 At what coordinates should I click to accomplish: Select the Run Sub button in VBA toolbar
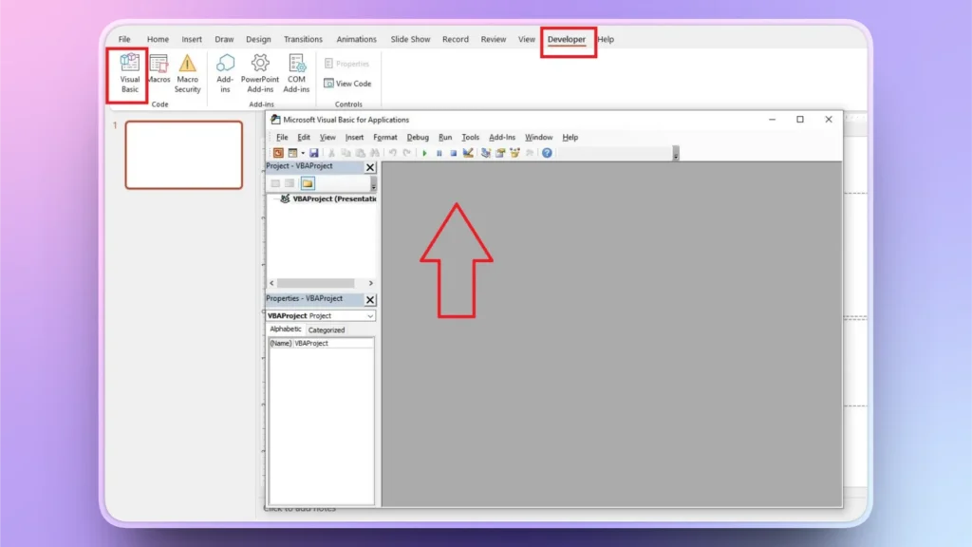[424, 153]
